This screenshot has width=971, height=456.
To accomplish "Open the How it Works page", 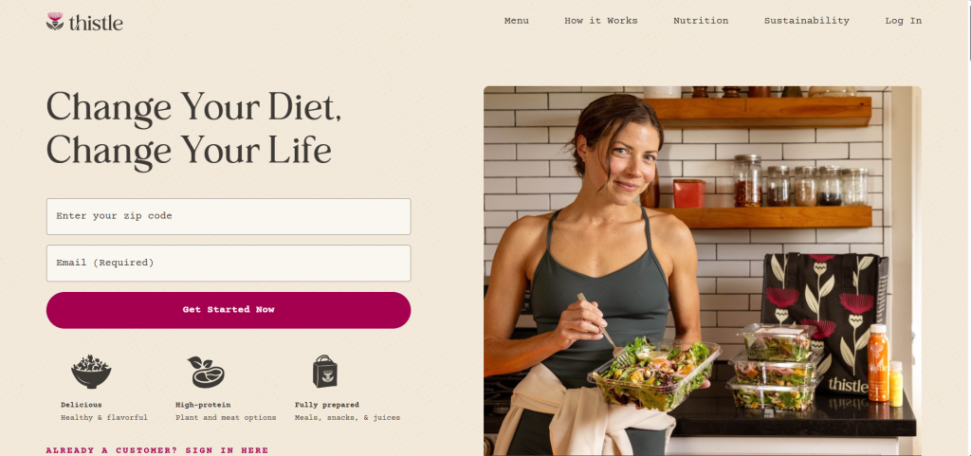I will point(600,21).
